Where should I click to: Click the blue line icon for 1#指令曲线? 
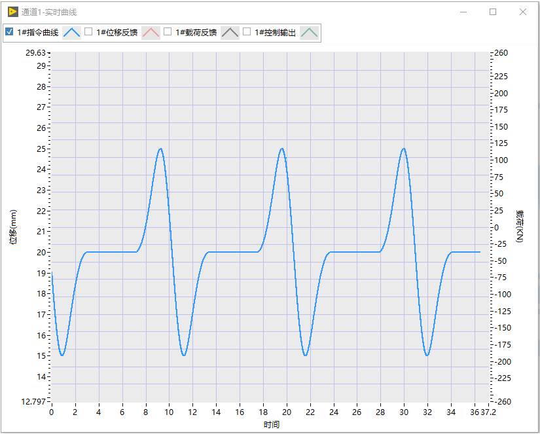click(71, 33)
